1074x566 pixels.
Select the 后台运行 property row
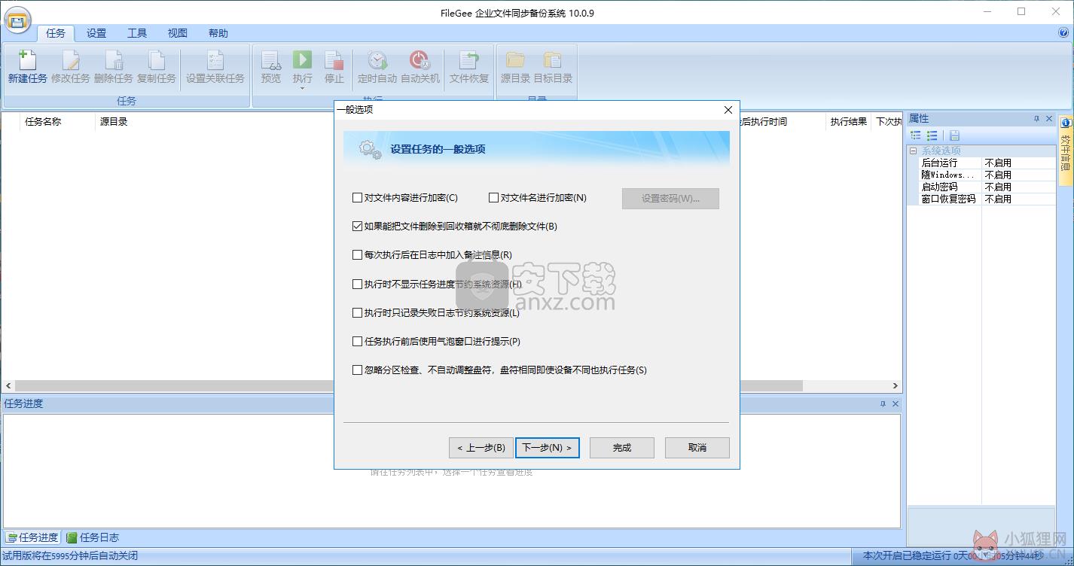[x=983, y=163]
